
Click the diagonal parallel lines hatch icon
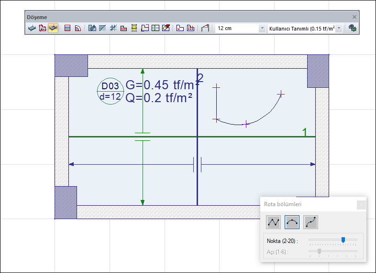click(103, 29)
